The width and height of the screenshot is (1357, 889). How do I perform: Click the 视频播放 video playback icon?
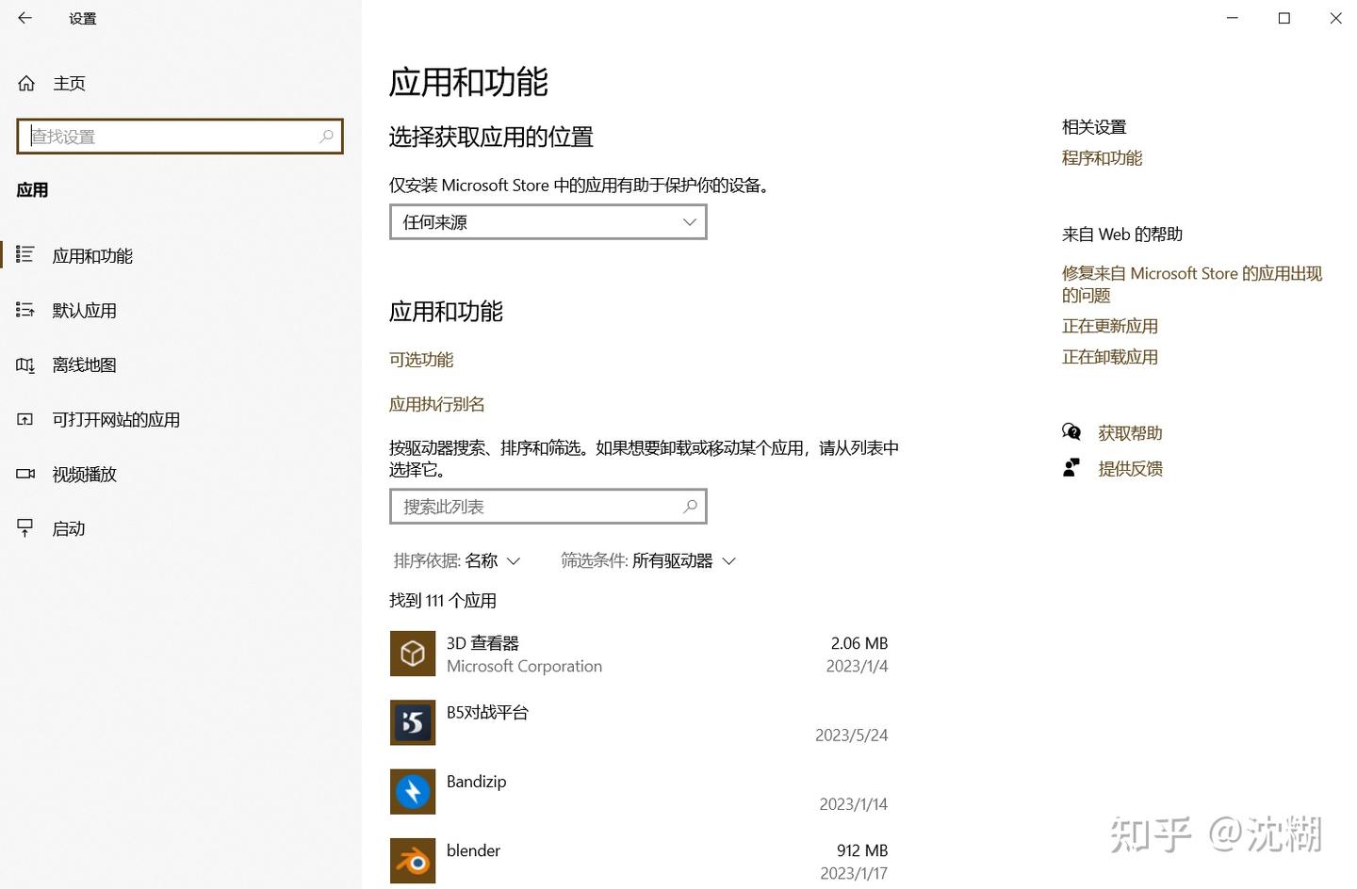(25, 474)
